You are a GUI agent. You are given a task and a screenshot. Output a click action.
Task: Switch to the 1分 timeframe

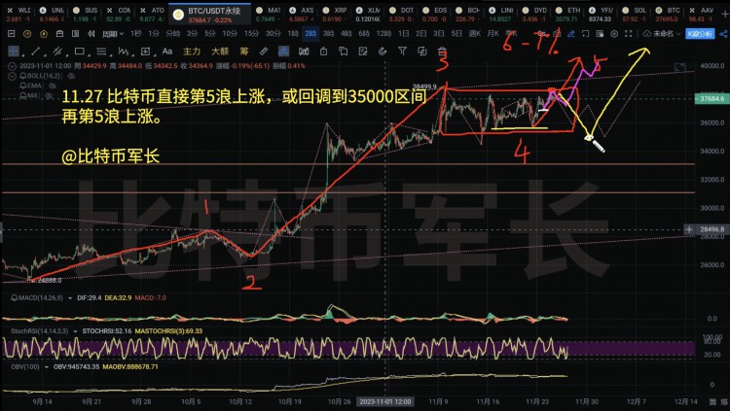(x=154, y=33)
